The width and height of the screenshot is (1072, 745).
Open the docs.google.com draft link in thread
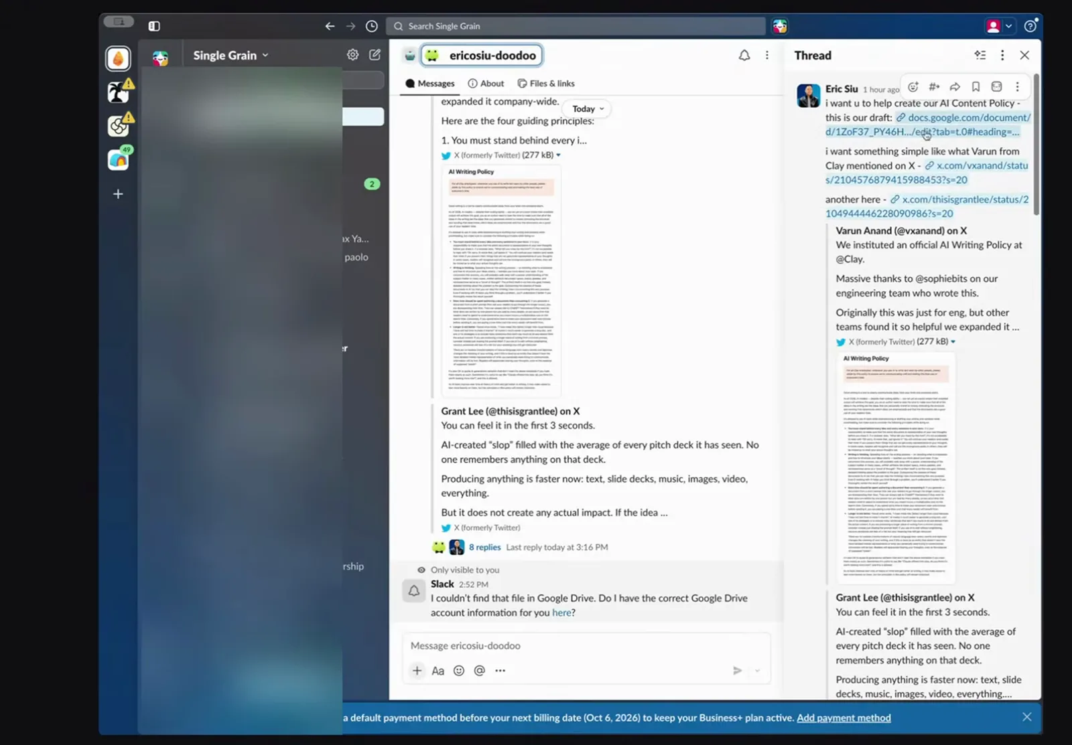[928, 125]
